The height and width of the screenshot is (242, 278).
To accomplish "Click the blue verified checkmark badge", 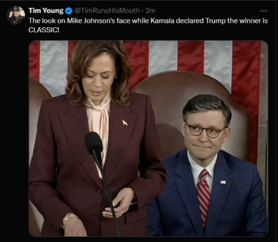I will (x=69, y=11).
